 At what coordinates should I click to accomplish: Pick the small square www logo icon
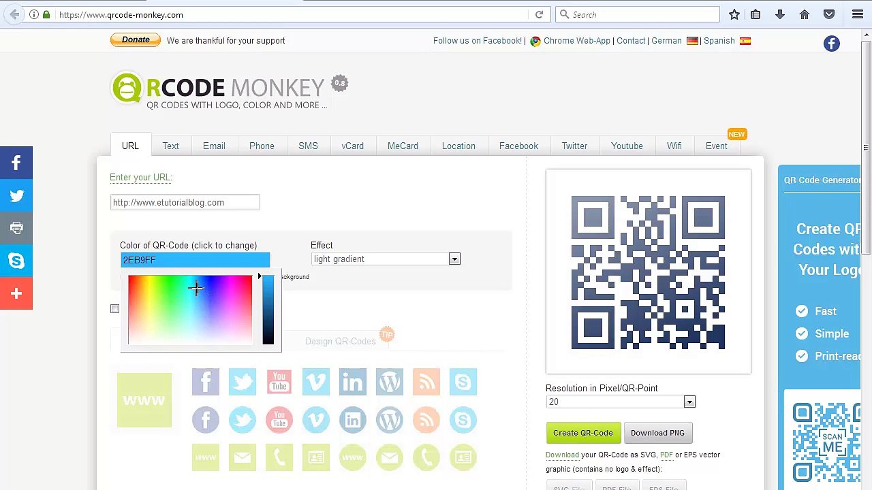click(205, 457)
